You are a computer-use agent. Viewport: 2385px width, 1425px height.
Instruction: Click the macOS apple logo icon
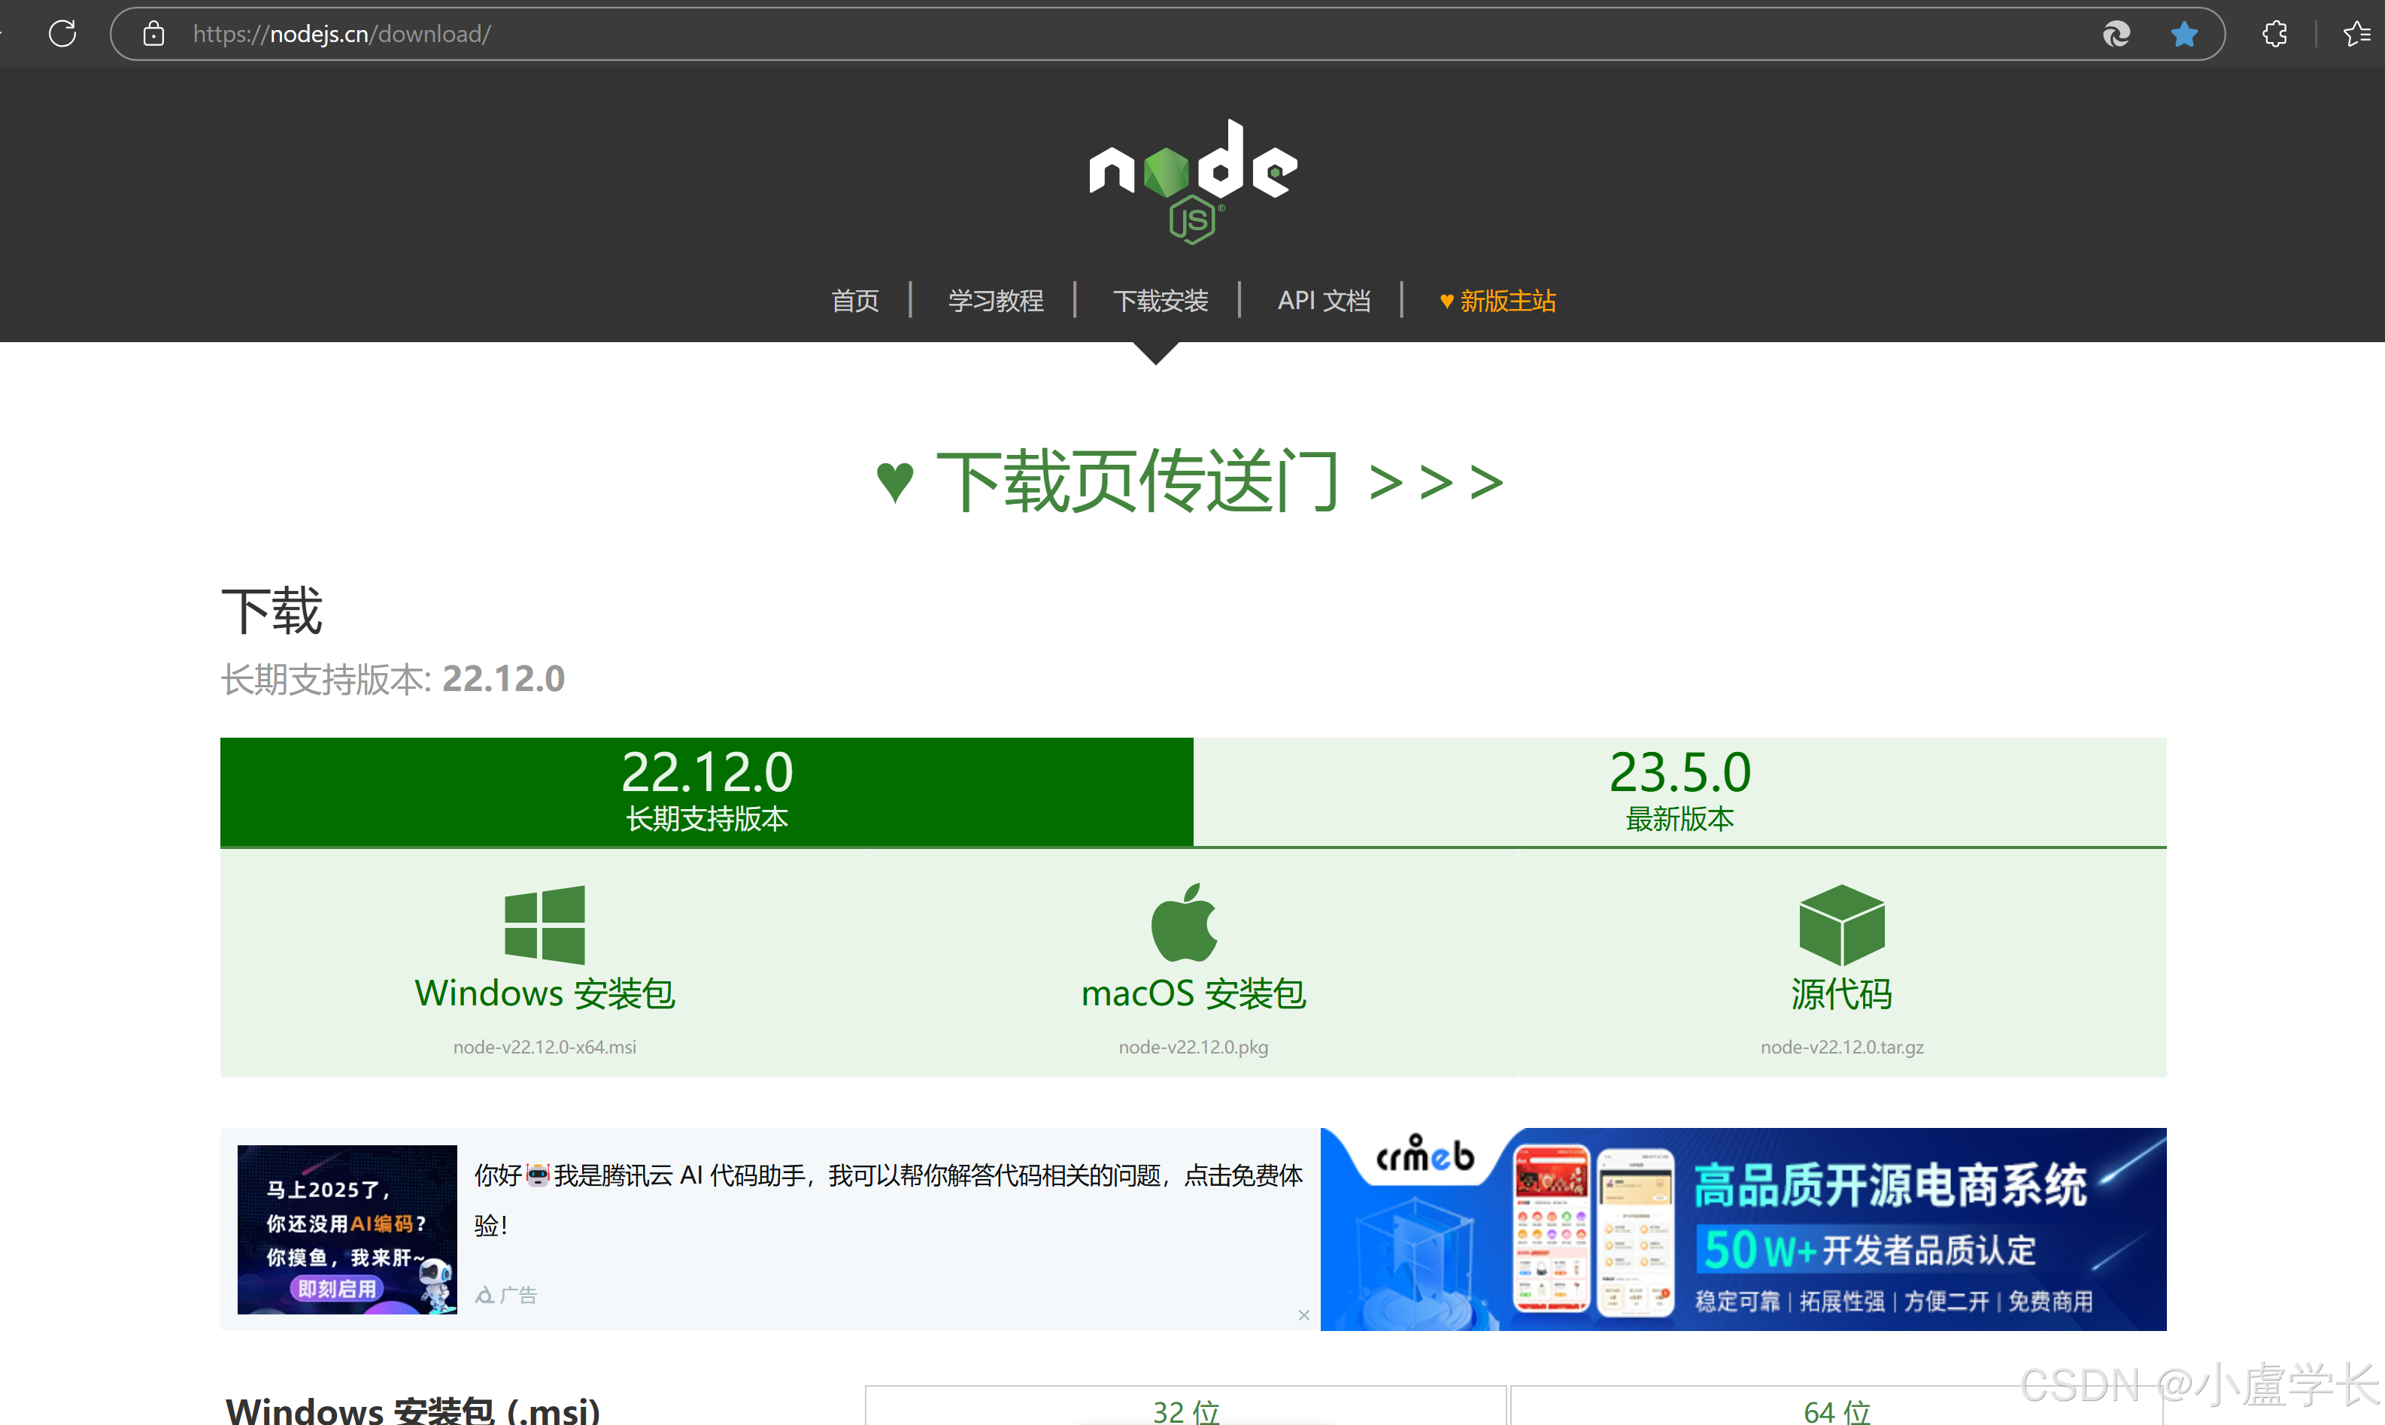(1184, 923)
